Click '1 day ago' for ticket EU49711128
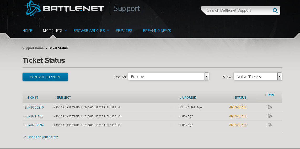Image resolution: width=300 pixels, height=149 pixels. pos(186,116)
